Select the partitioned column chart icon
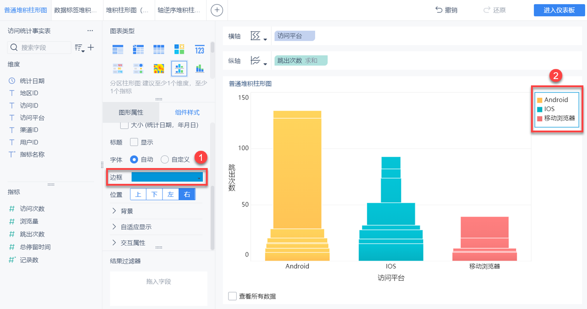 (179, 68)
